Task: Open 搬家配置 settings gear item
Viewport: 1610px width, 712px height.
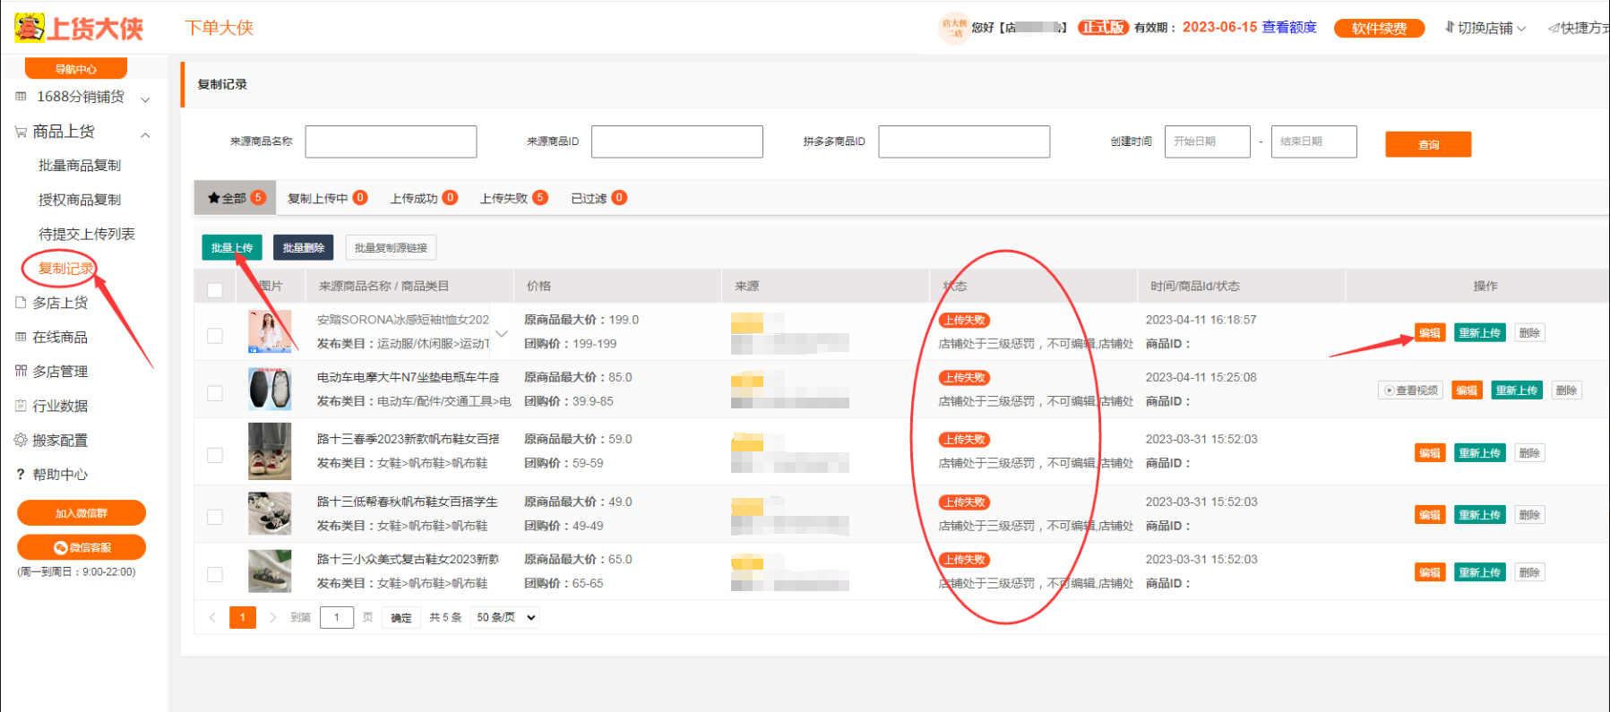Action: pyautogui.click(x=59, y=440)
